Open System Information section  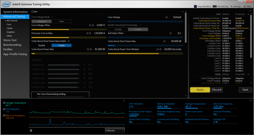point(16,12)
